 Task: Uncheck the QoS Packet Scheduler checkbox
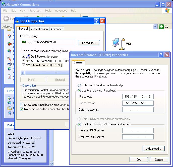24,56
